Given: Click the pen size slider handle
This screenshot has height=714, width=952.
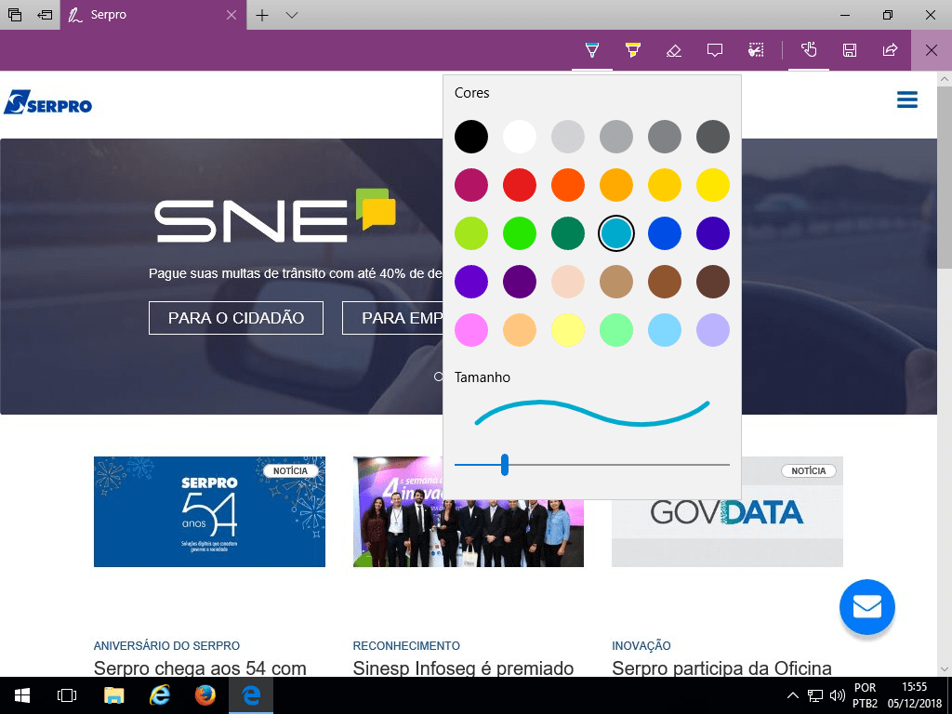Looking at the screenshot, I should coord(505,464).
